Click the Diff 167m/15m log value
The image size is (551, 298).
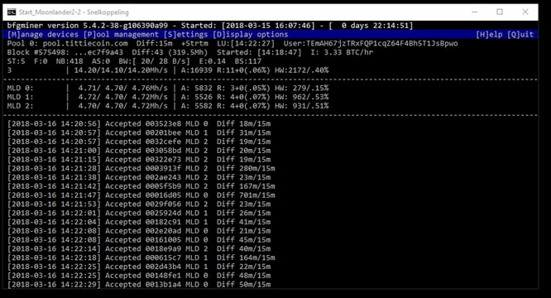coord(246,186)
